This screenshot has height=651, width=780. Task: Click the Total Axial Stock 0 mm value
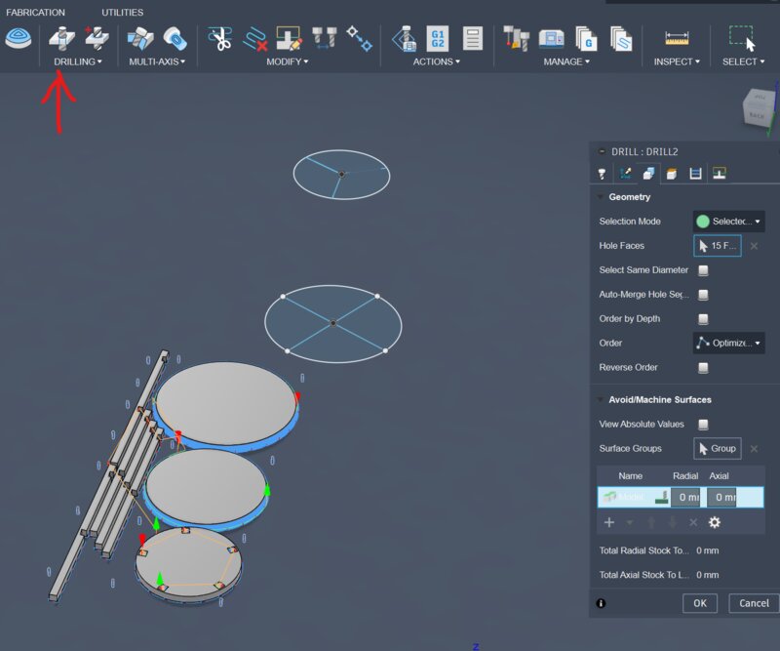(x=708, y=575)
